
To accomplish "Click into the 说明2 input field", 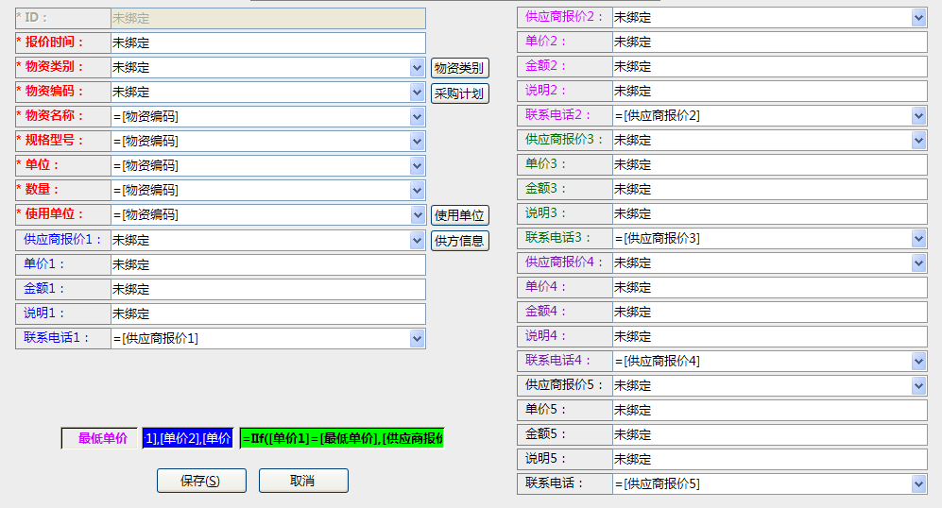I will [x=770, y=92].
